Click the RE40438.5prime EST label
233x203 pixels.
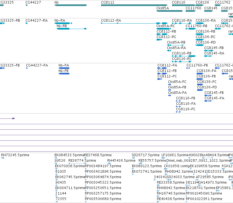tap(171, 199)
